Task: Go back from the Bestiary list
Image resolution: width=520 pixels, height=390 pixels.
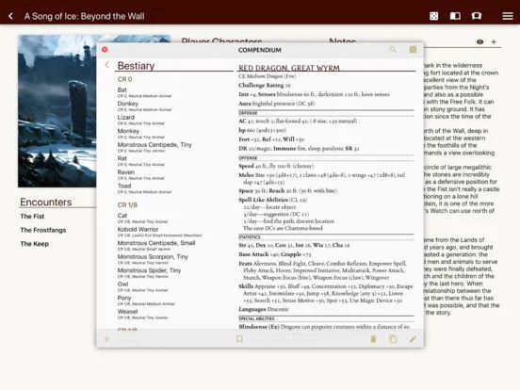Action: [x=106, y=65]
